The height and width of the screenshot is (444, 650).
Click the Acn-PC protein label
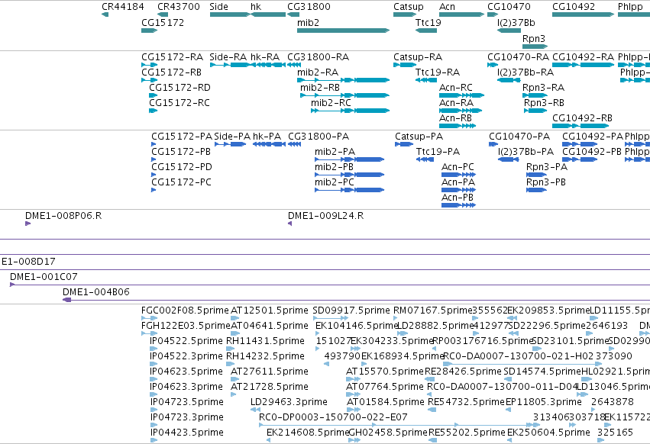(x=458, y=167)
